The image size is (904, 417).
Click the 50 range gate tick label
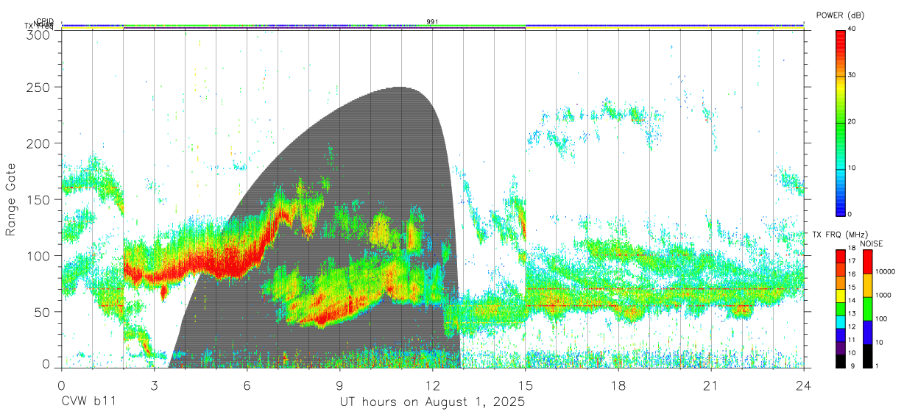[43, 312]
